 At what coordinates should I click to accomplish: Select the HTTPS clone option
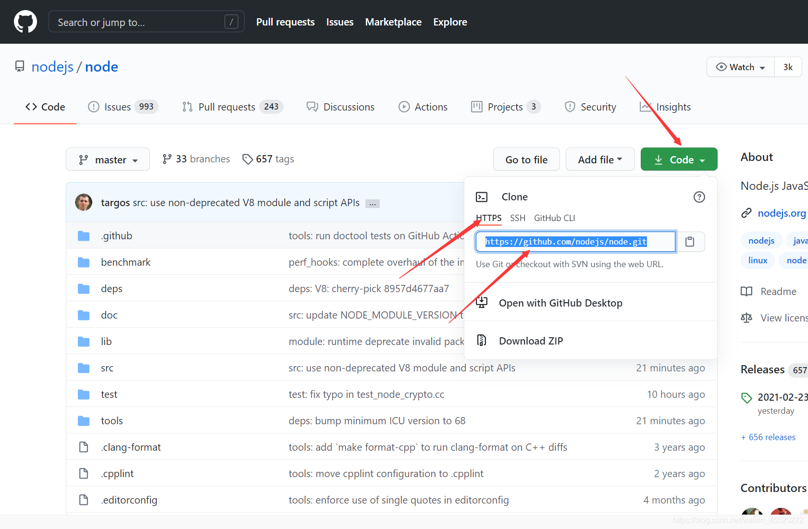(x=489, y=218)
